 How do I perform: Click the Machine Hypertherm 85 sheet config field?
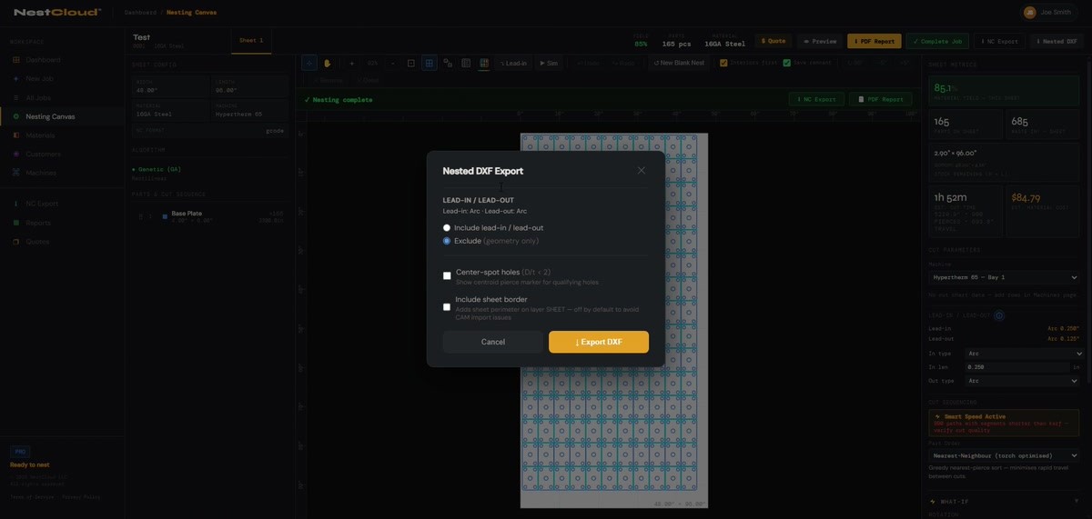click(250, 111)
